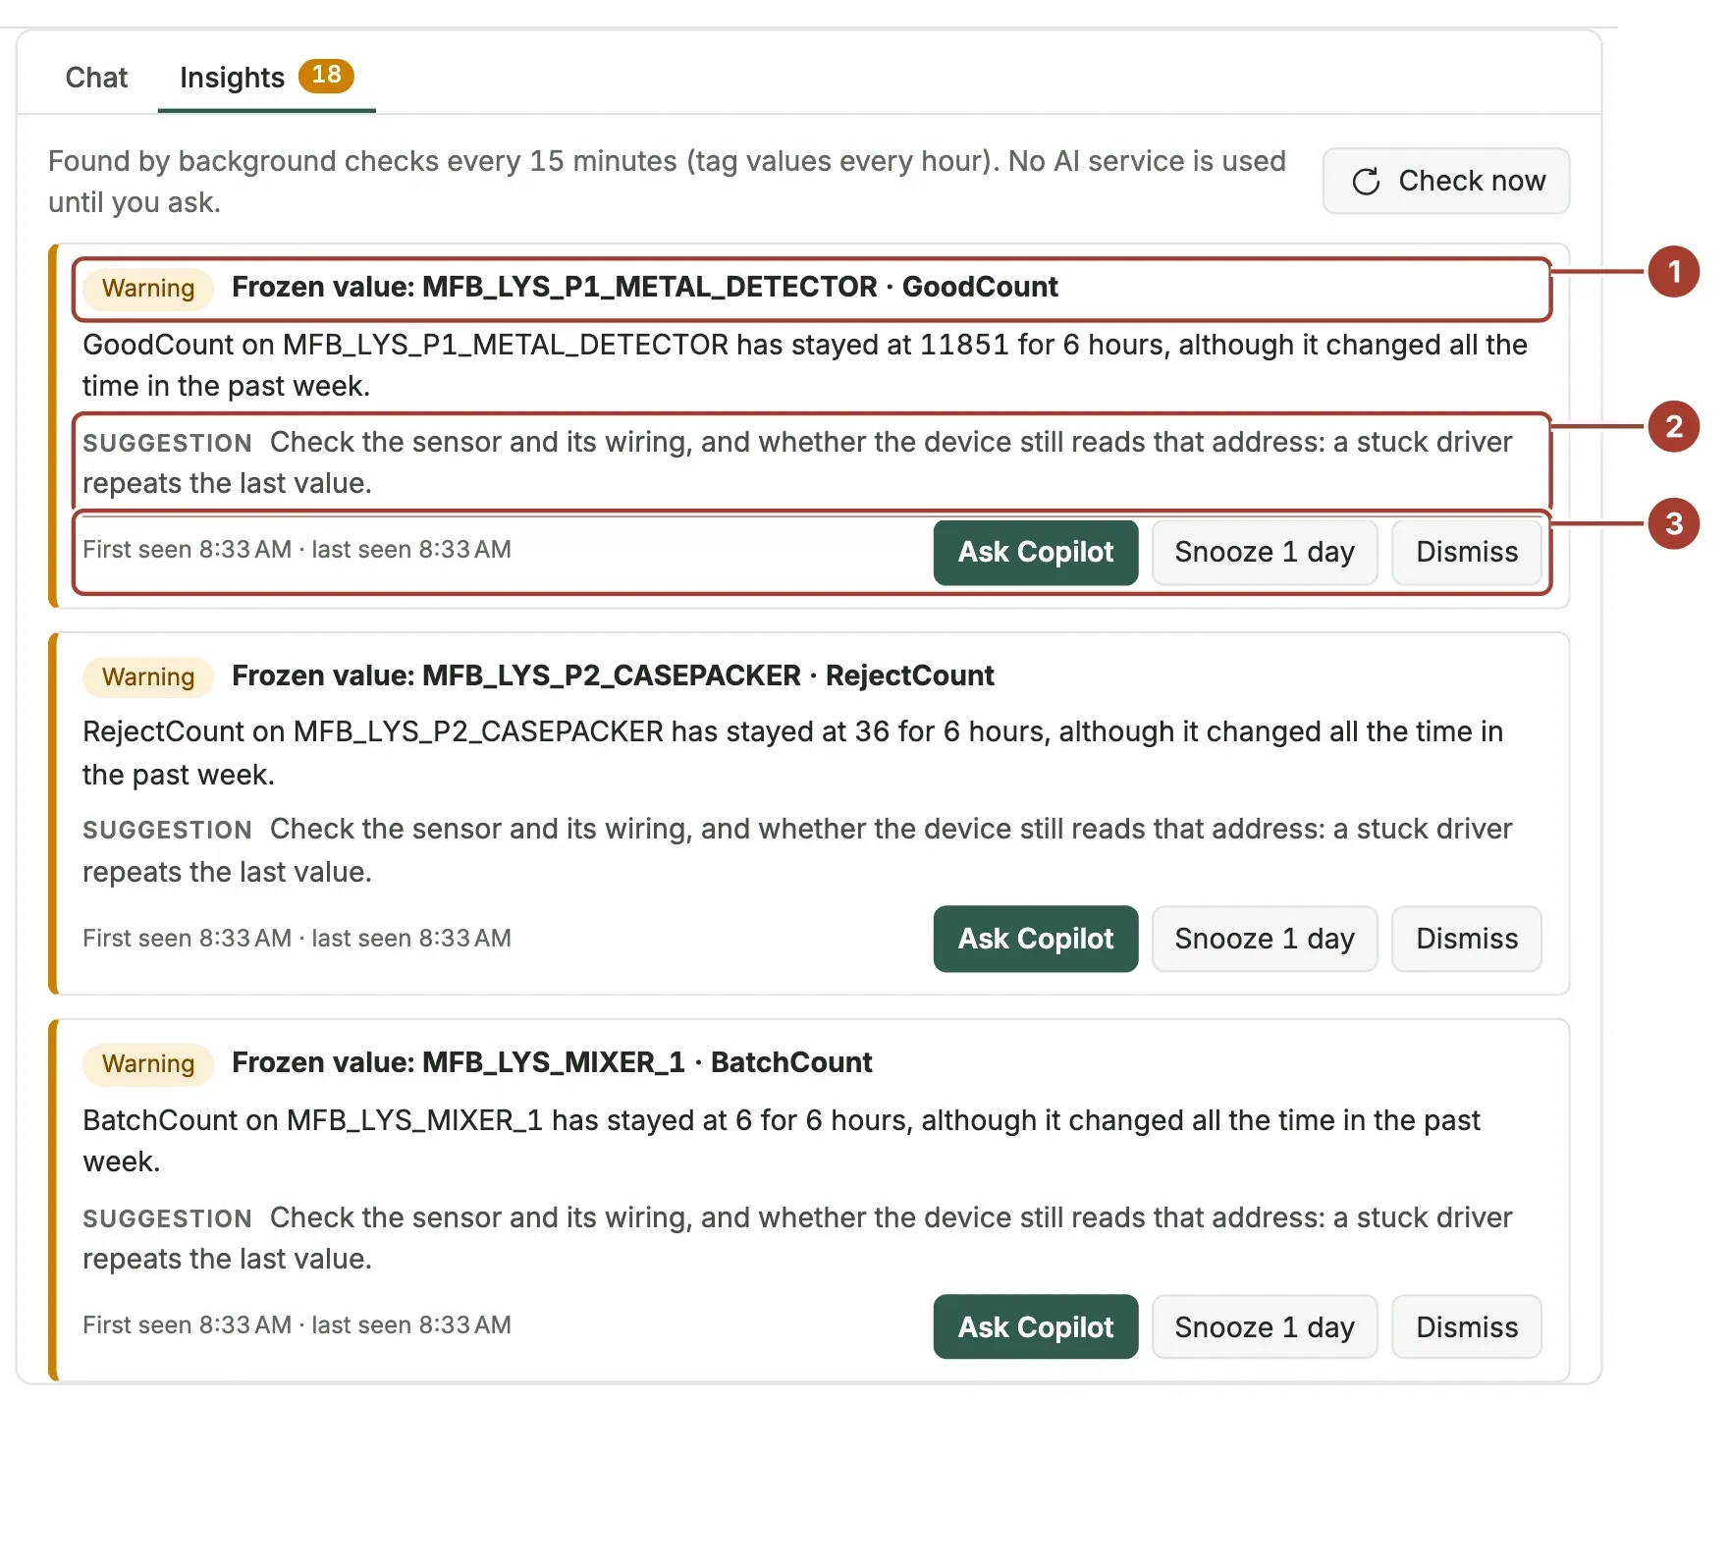Viewport: 1730px width, 1566px height.
Task: Dismiss the CASEPACKER RejectCount insight
Action: (1466, 939)
